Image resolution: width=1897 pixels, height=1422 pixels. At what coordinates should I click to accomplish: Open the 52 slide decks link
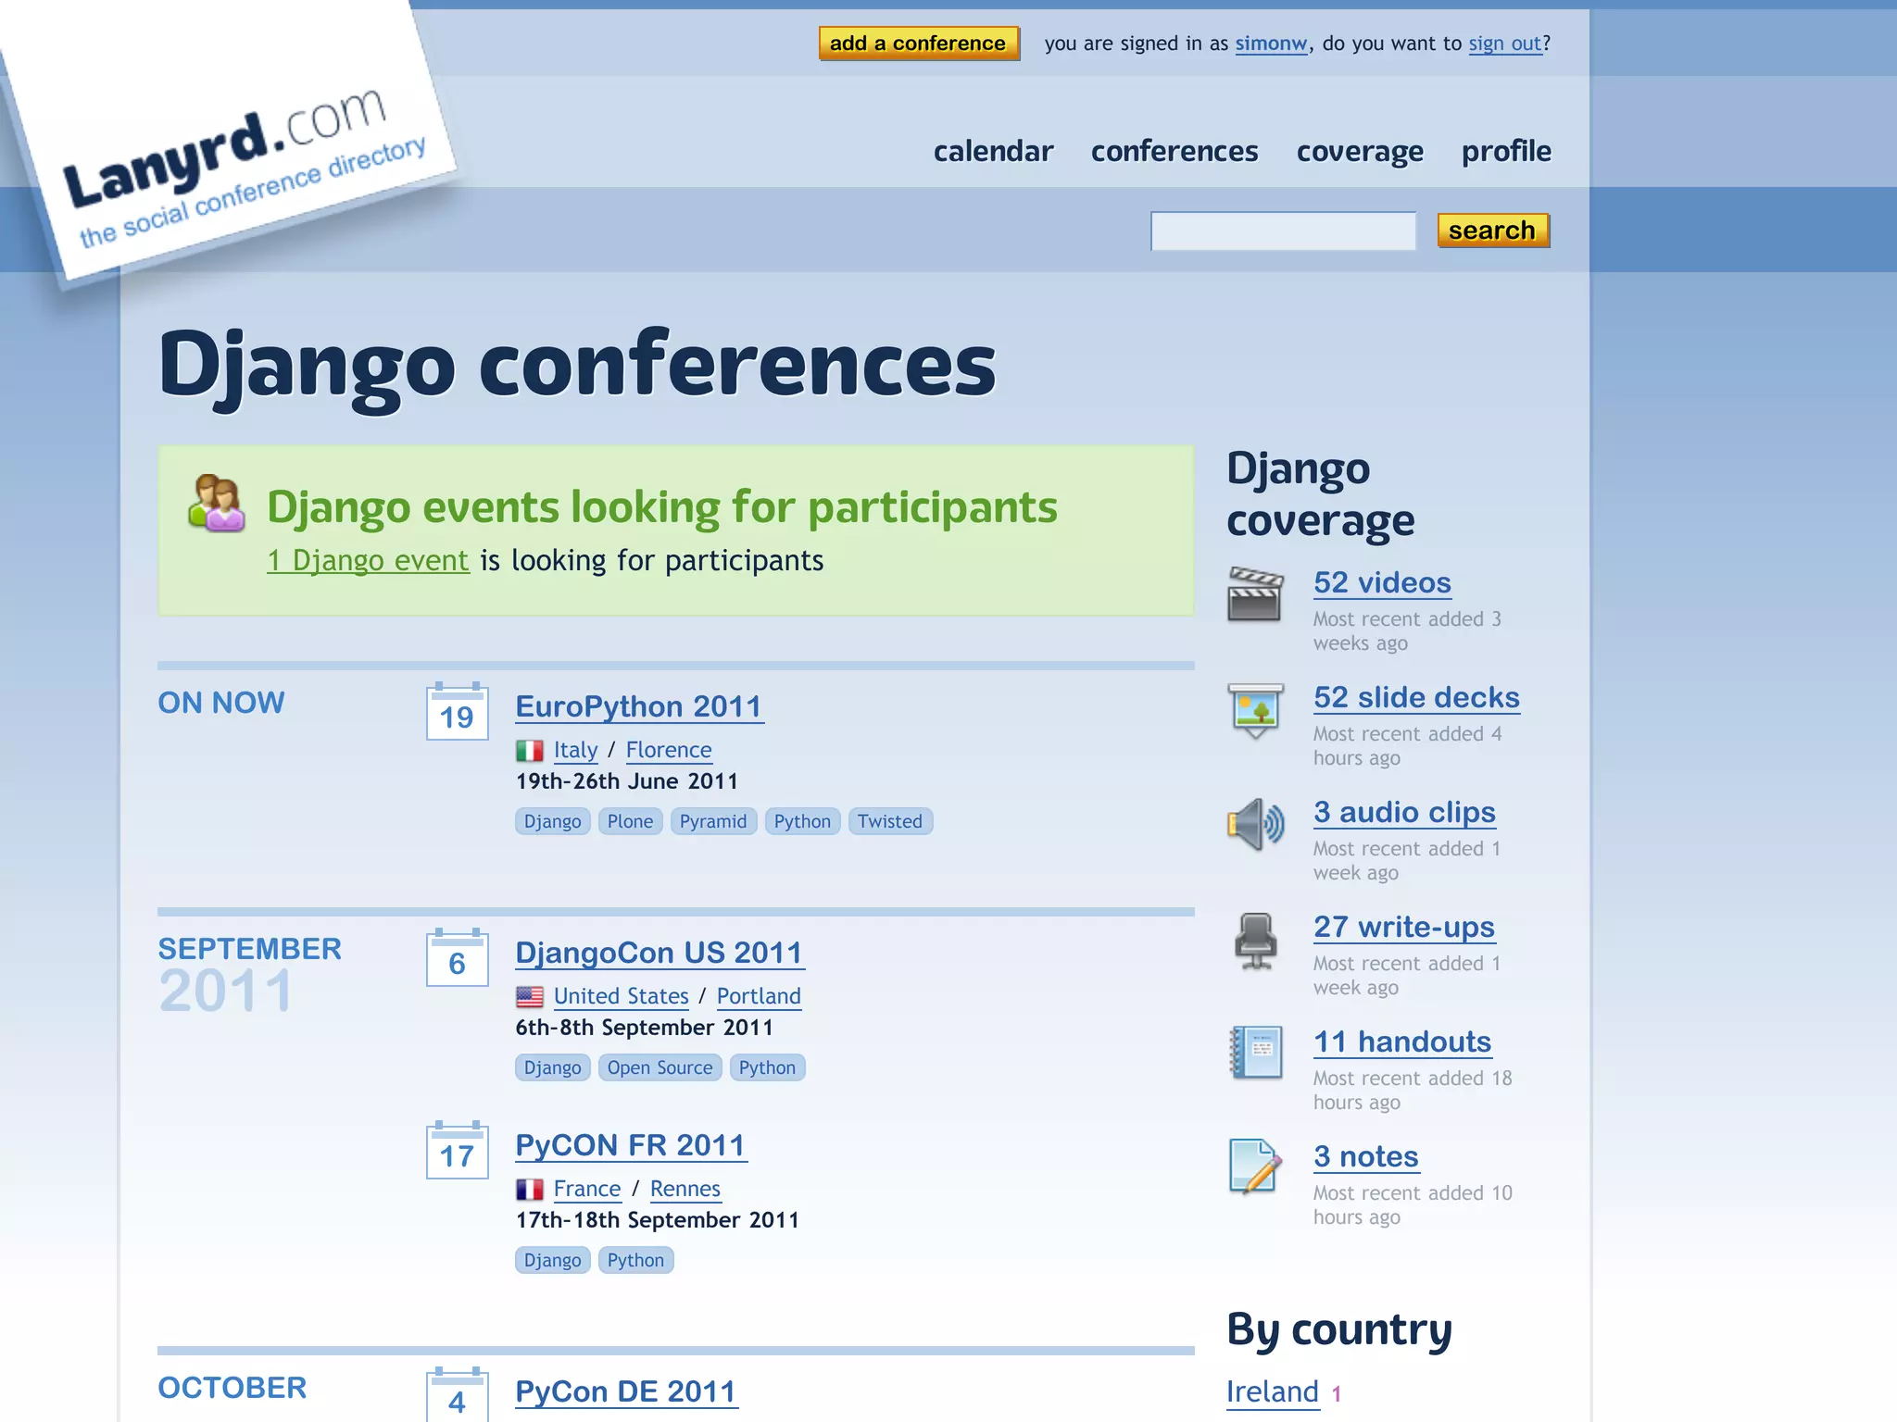(x=1416, y=697)
